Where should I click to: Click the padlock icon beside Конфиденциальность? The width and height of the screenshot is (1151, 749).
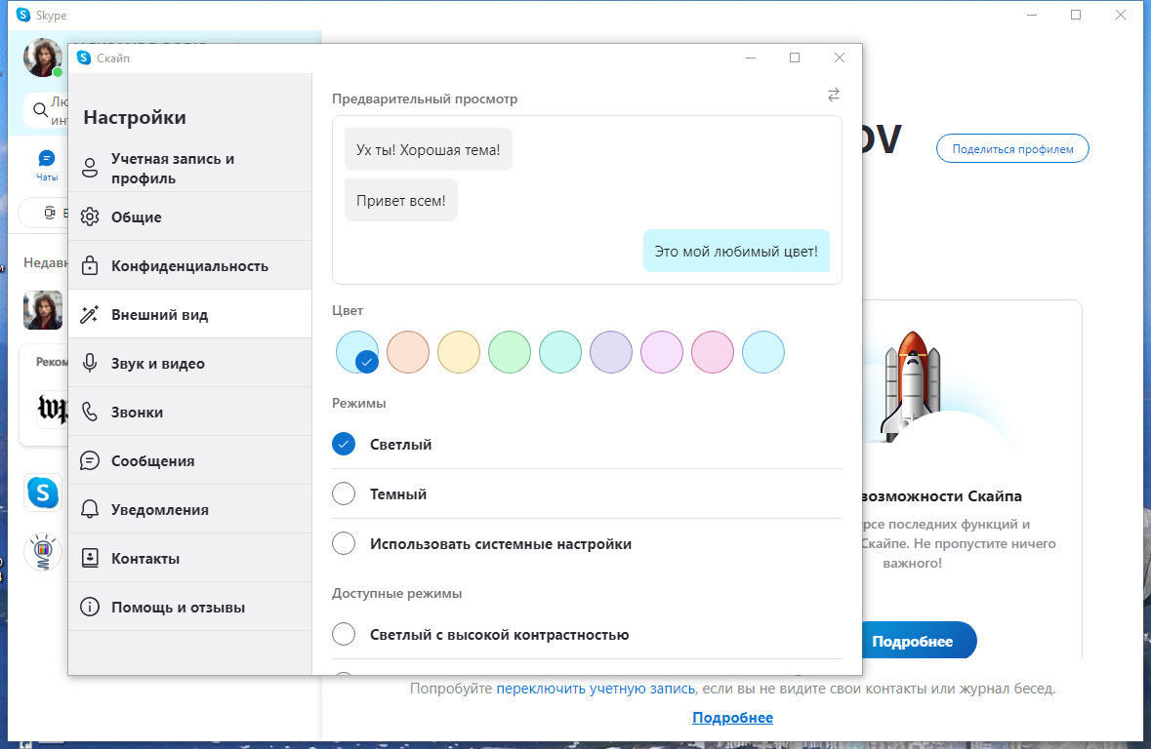[x=90, y=265]
